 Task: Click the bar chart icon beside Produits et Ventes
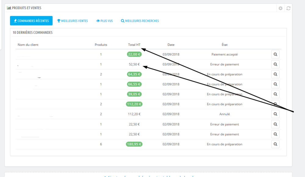click(x=9, y=8)
